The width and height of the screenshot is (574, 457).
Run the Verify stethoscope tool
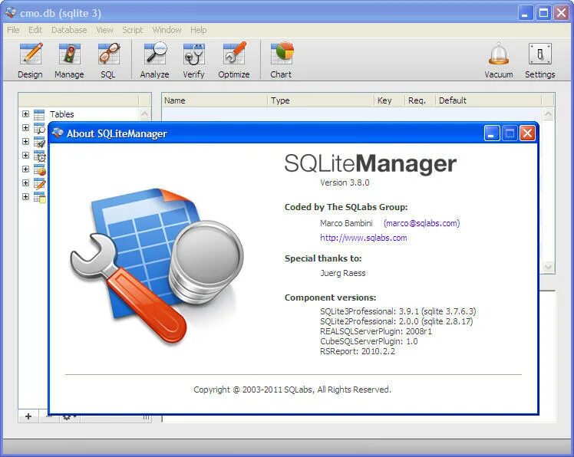coord(193,60)
